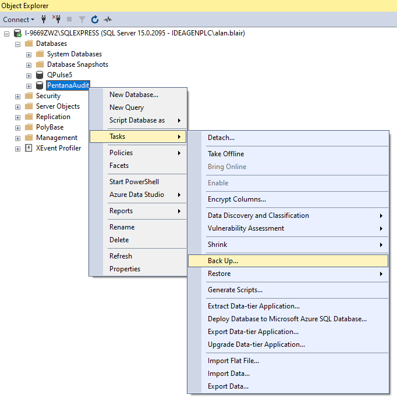Choose Encrypt Columns...
The width and height of the screenshot is (397, 402).
point(288,199)
